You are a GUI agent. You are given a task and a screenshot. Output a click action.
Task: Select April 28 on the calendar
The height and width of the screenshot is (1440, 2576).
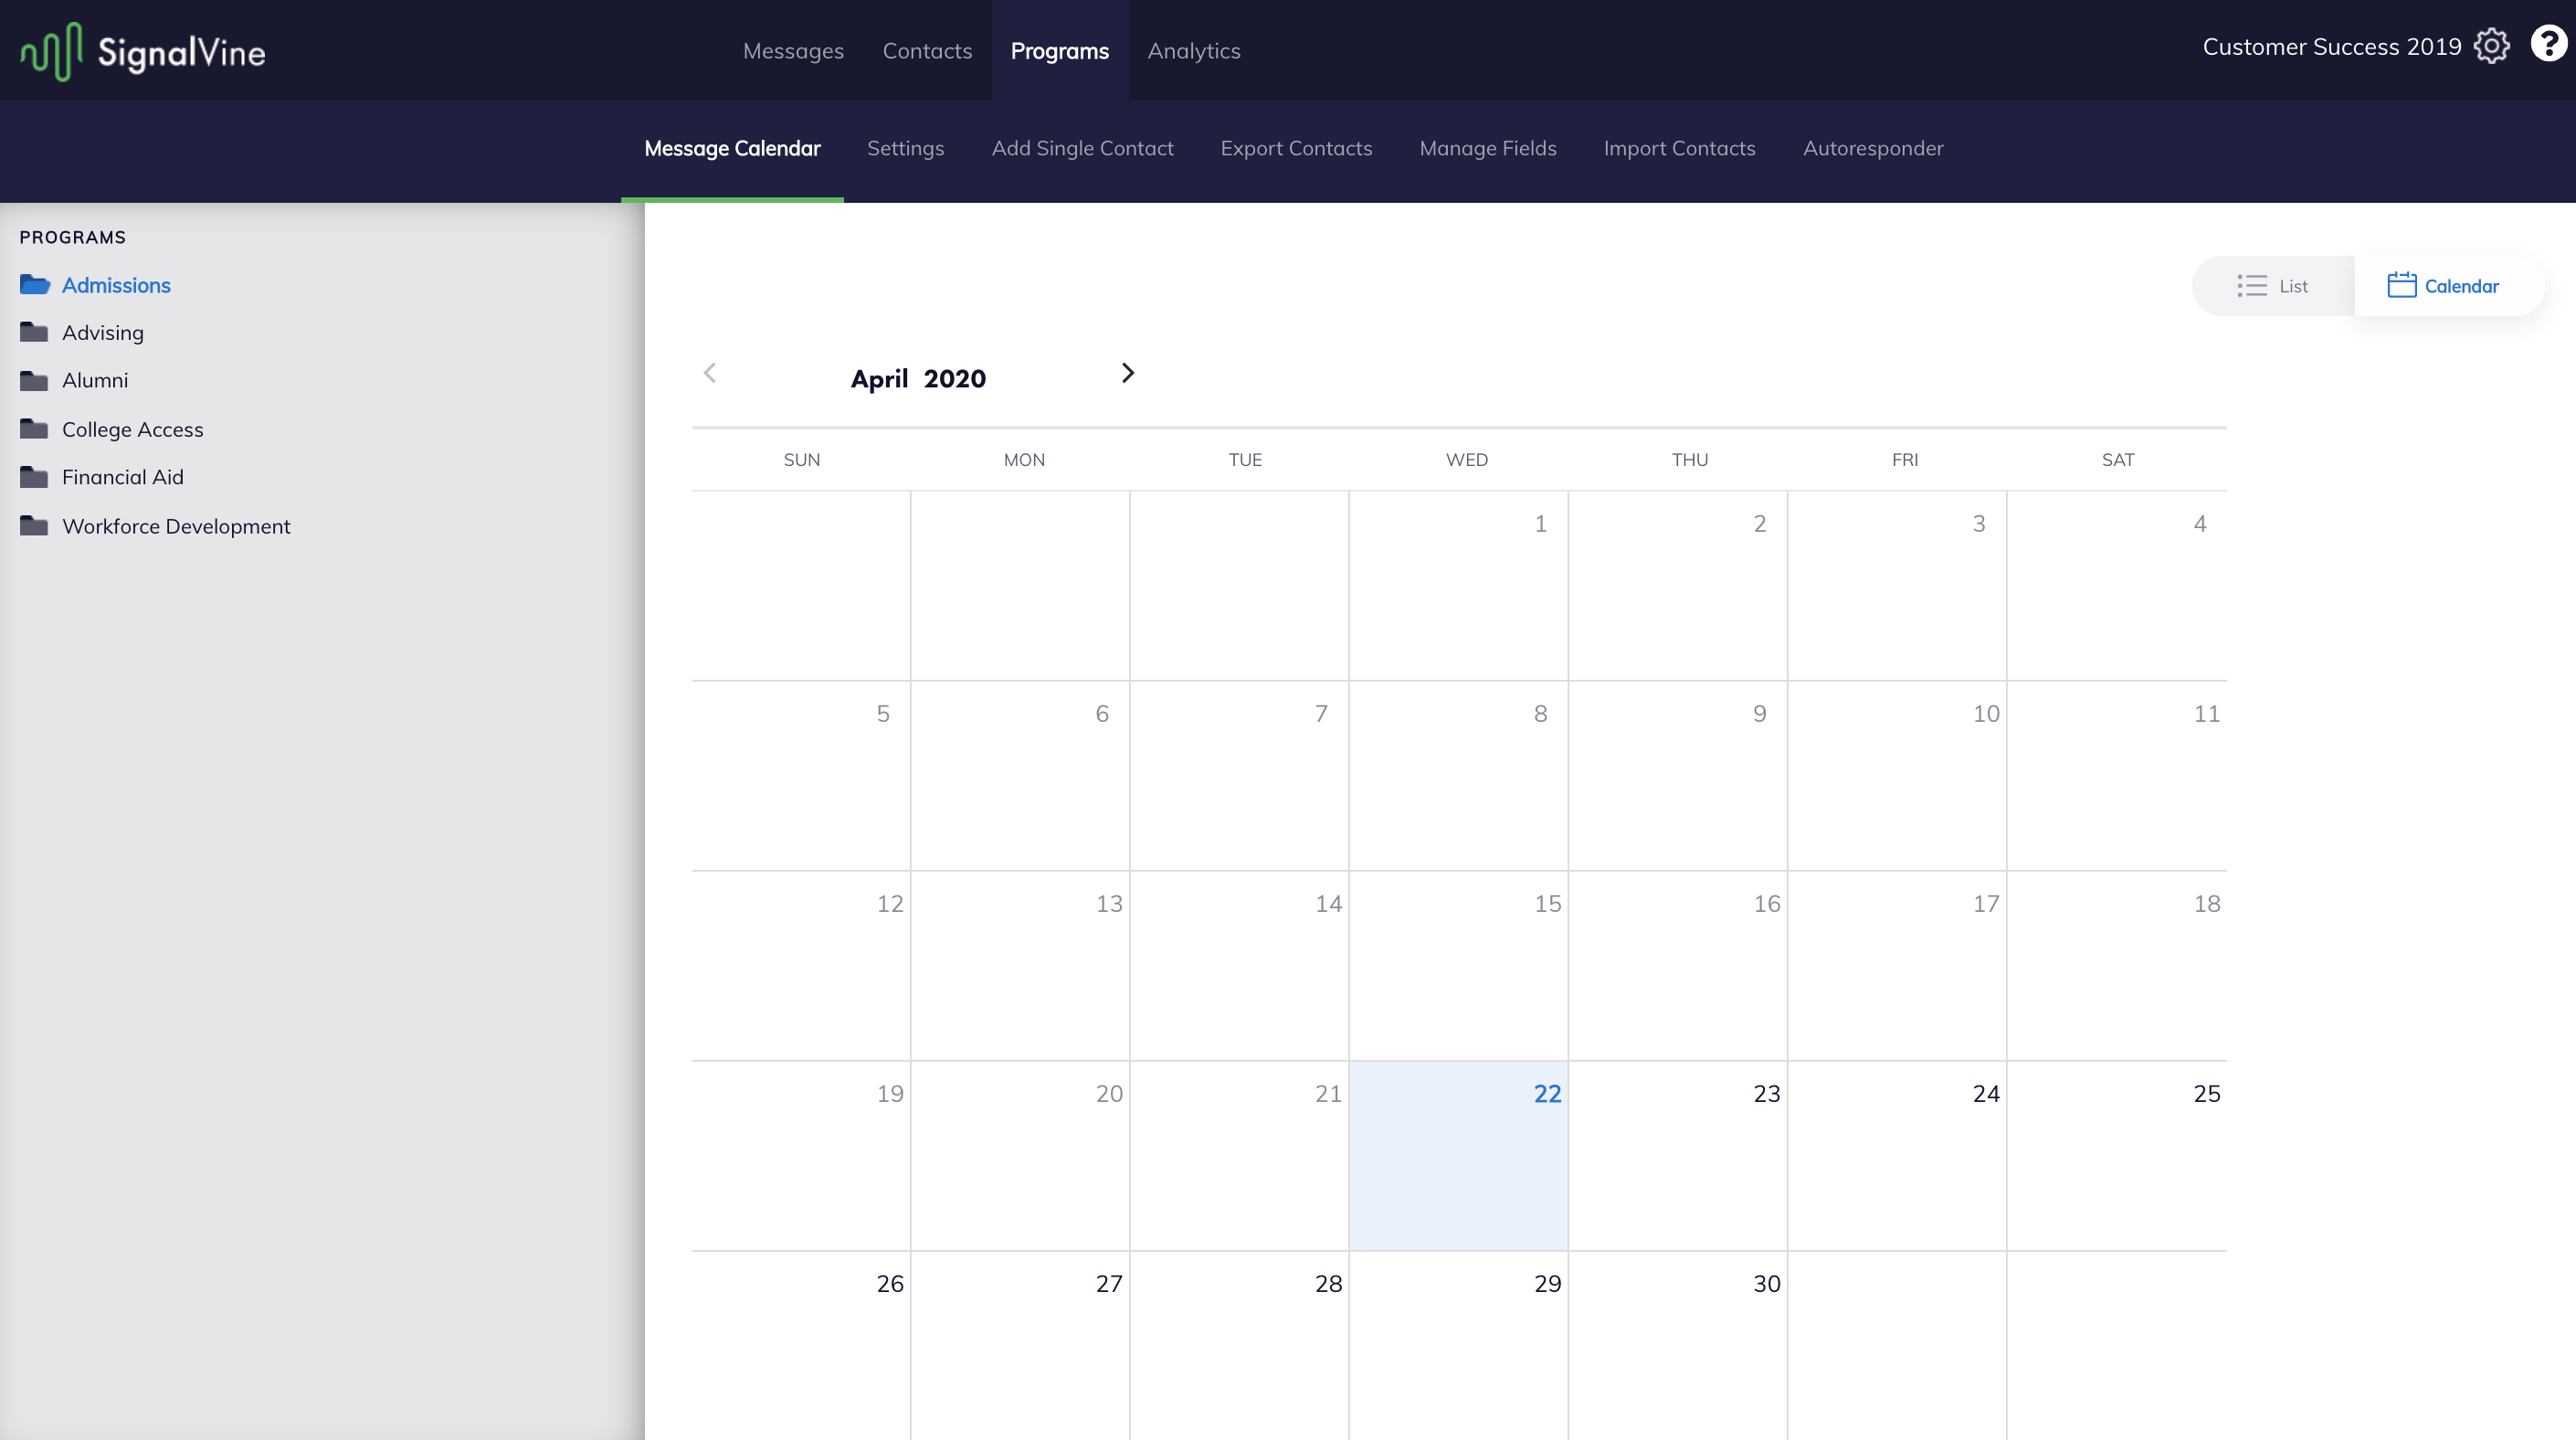pos(1240,1346)
